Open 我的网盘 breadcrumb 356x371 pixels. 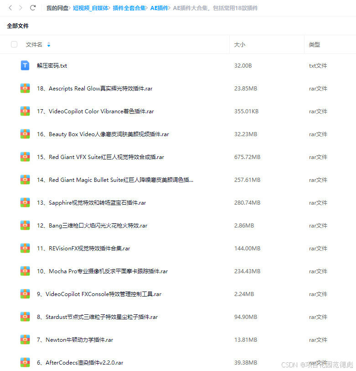pyautogui.click(x=57, y=8)
